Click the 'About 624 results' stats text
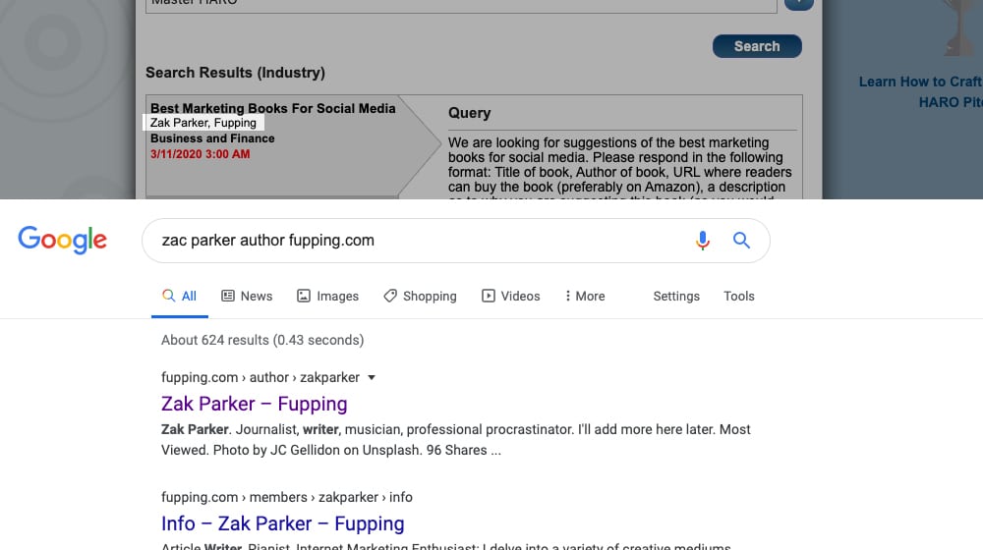The image size is (983, 550). click(262, 340)
